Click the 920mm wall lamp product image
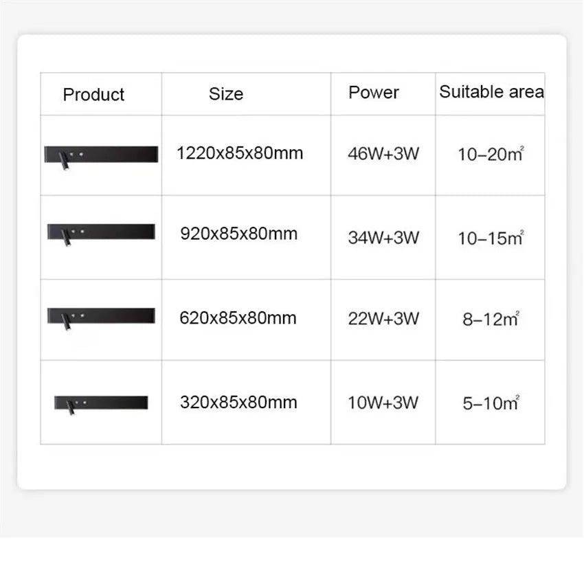 (101, 234)
